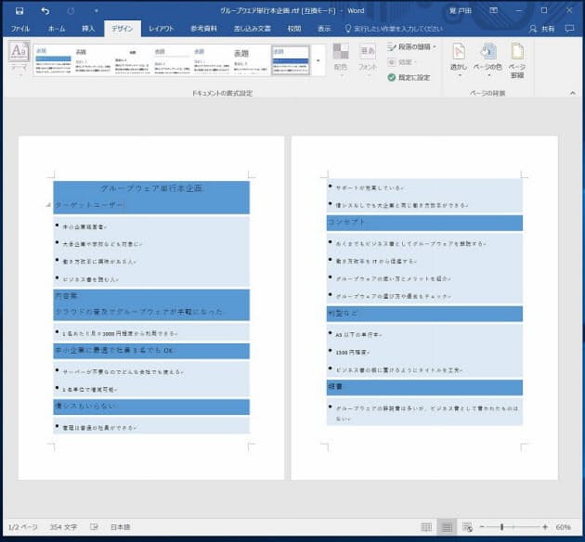Click the Save icon in the title bar
This screenshot has height=542, width=585.
[x=19, y=10]
